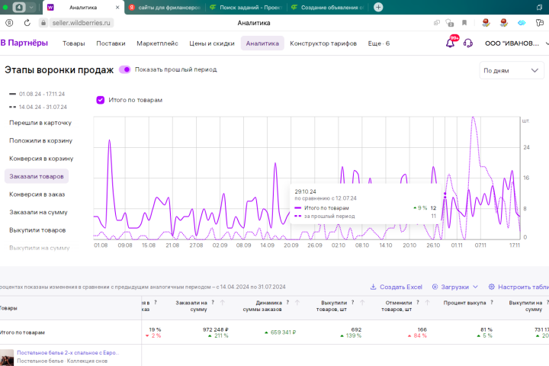Uncheck Итого по товарам checkbox
This screenshot has height=366, width=549.
[x=101, y=100]
